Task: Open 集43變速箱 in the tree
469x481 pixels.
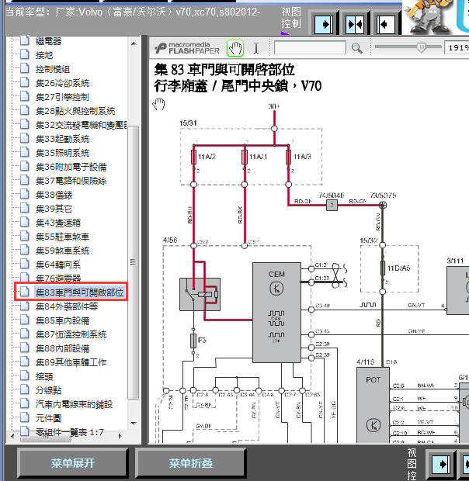Action: click(x=58, y=223)
